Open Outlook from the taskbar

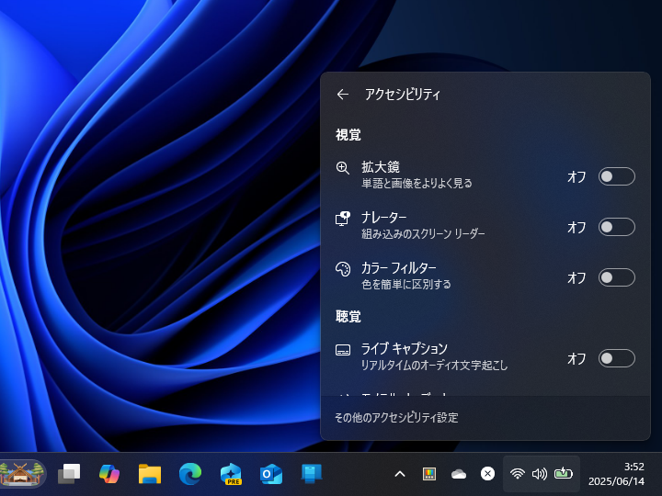271,474
